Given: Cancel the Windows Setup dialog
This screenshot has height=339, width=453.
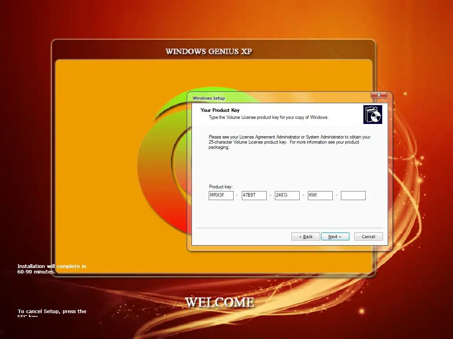Looking at the screenshot, I should (x=368, y=236).
